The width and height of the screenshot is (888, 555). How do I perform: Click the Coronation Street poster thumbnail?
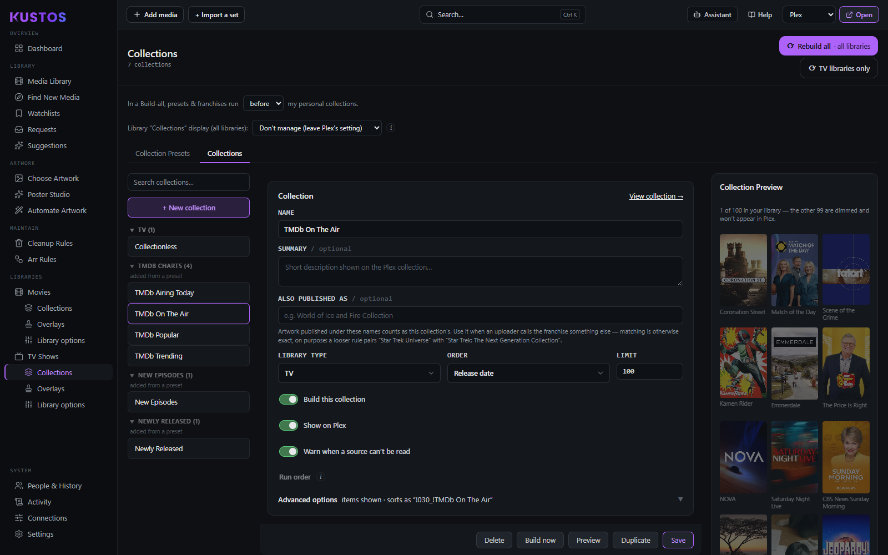(x=743, y=270)
